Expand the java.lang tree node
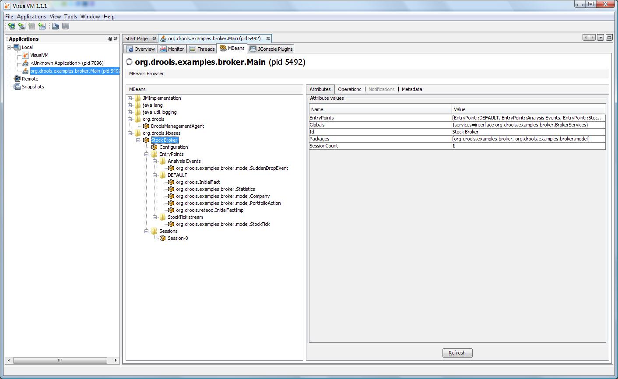This screenshot has width=618, height=379. pos(130,105)
